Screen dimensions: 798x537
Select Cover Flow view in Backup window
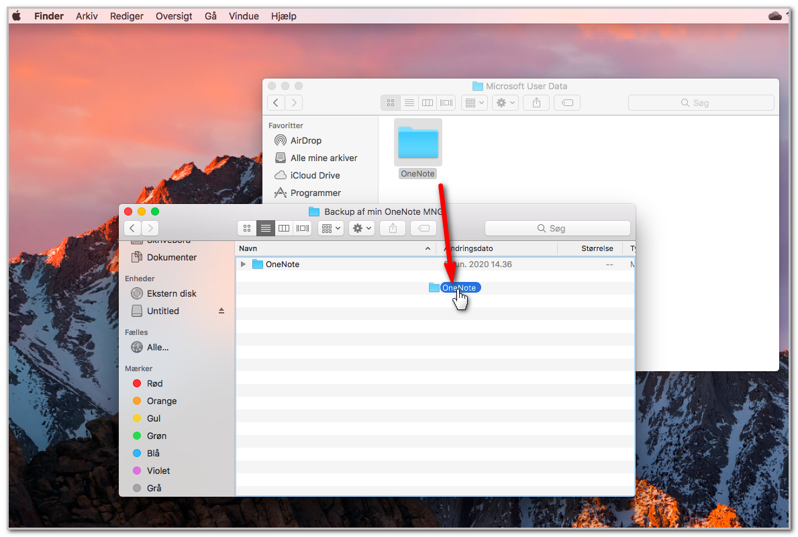(x=303, y=228)
